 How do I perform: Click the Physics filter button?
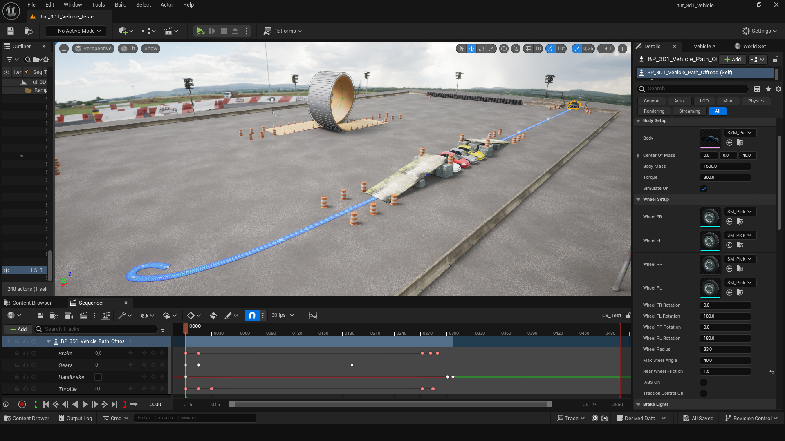756,101
